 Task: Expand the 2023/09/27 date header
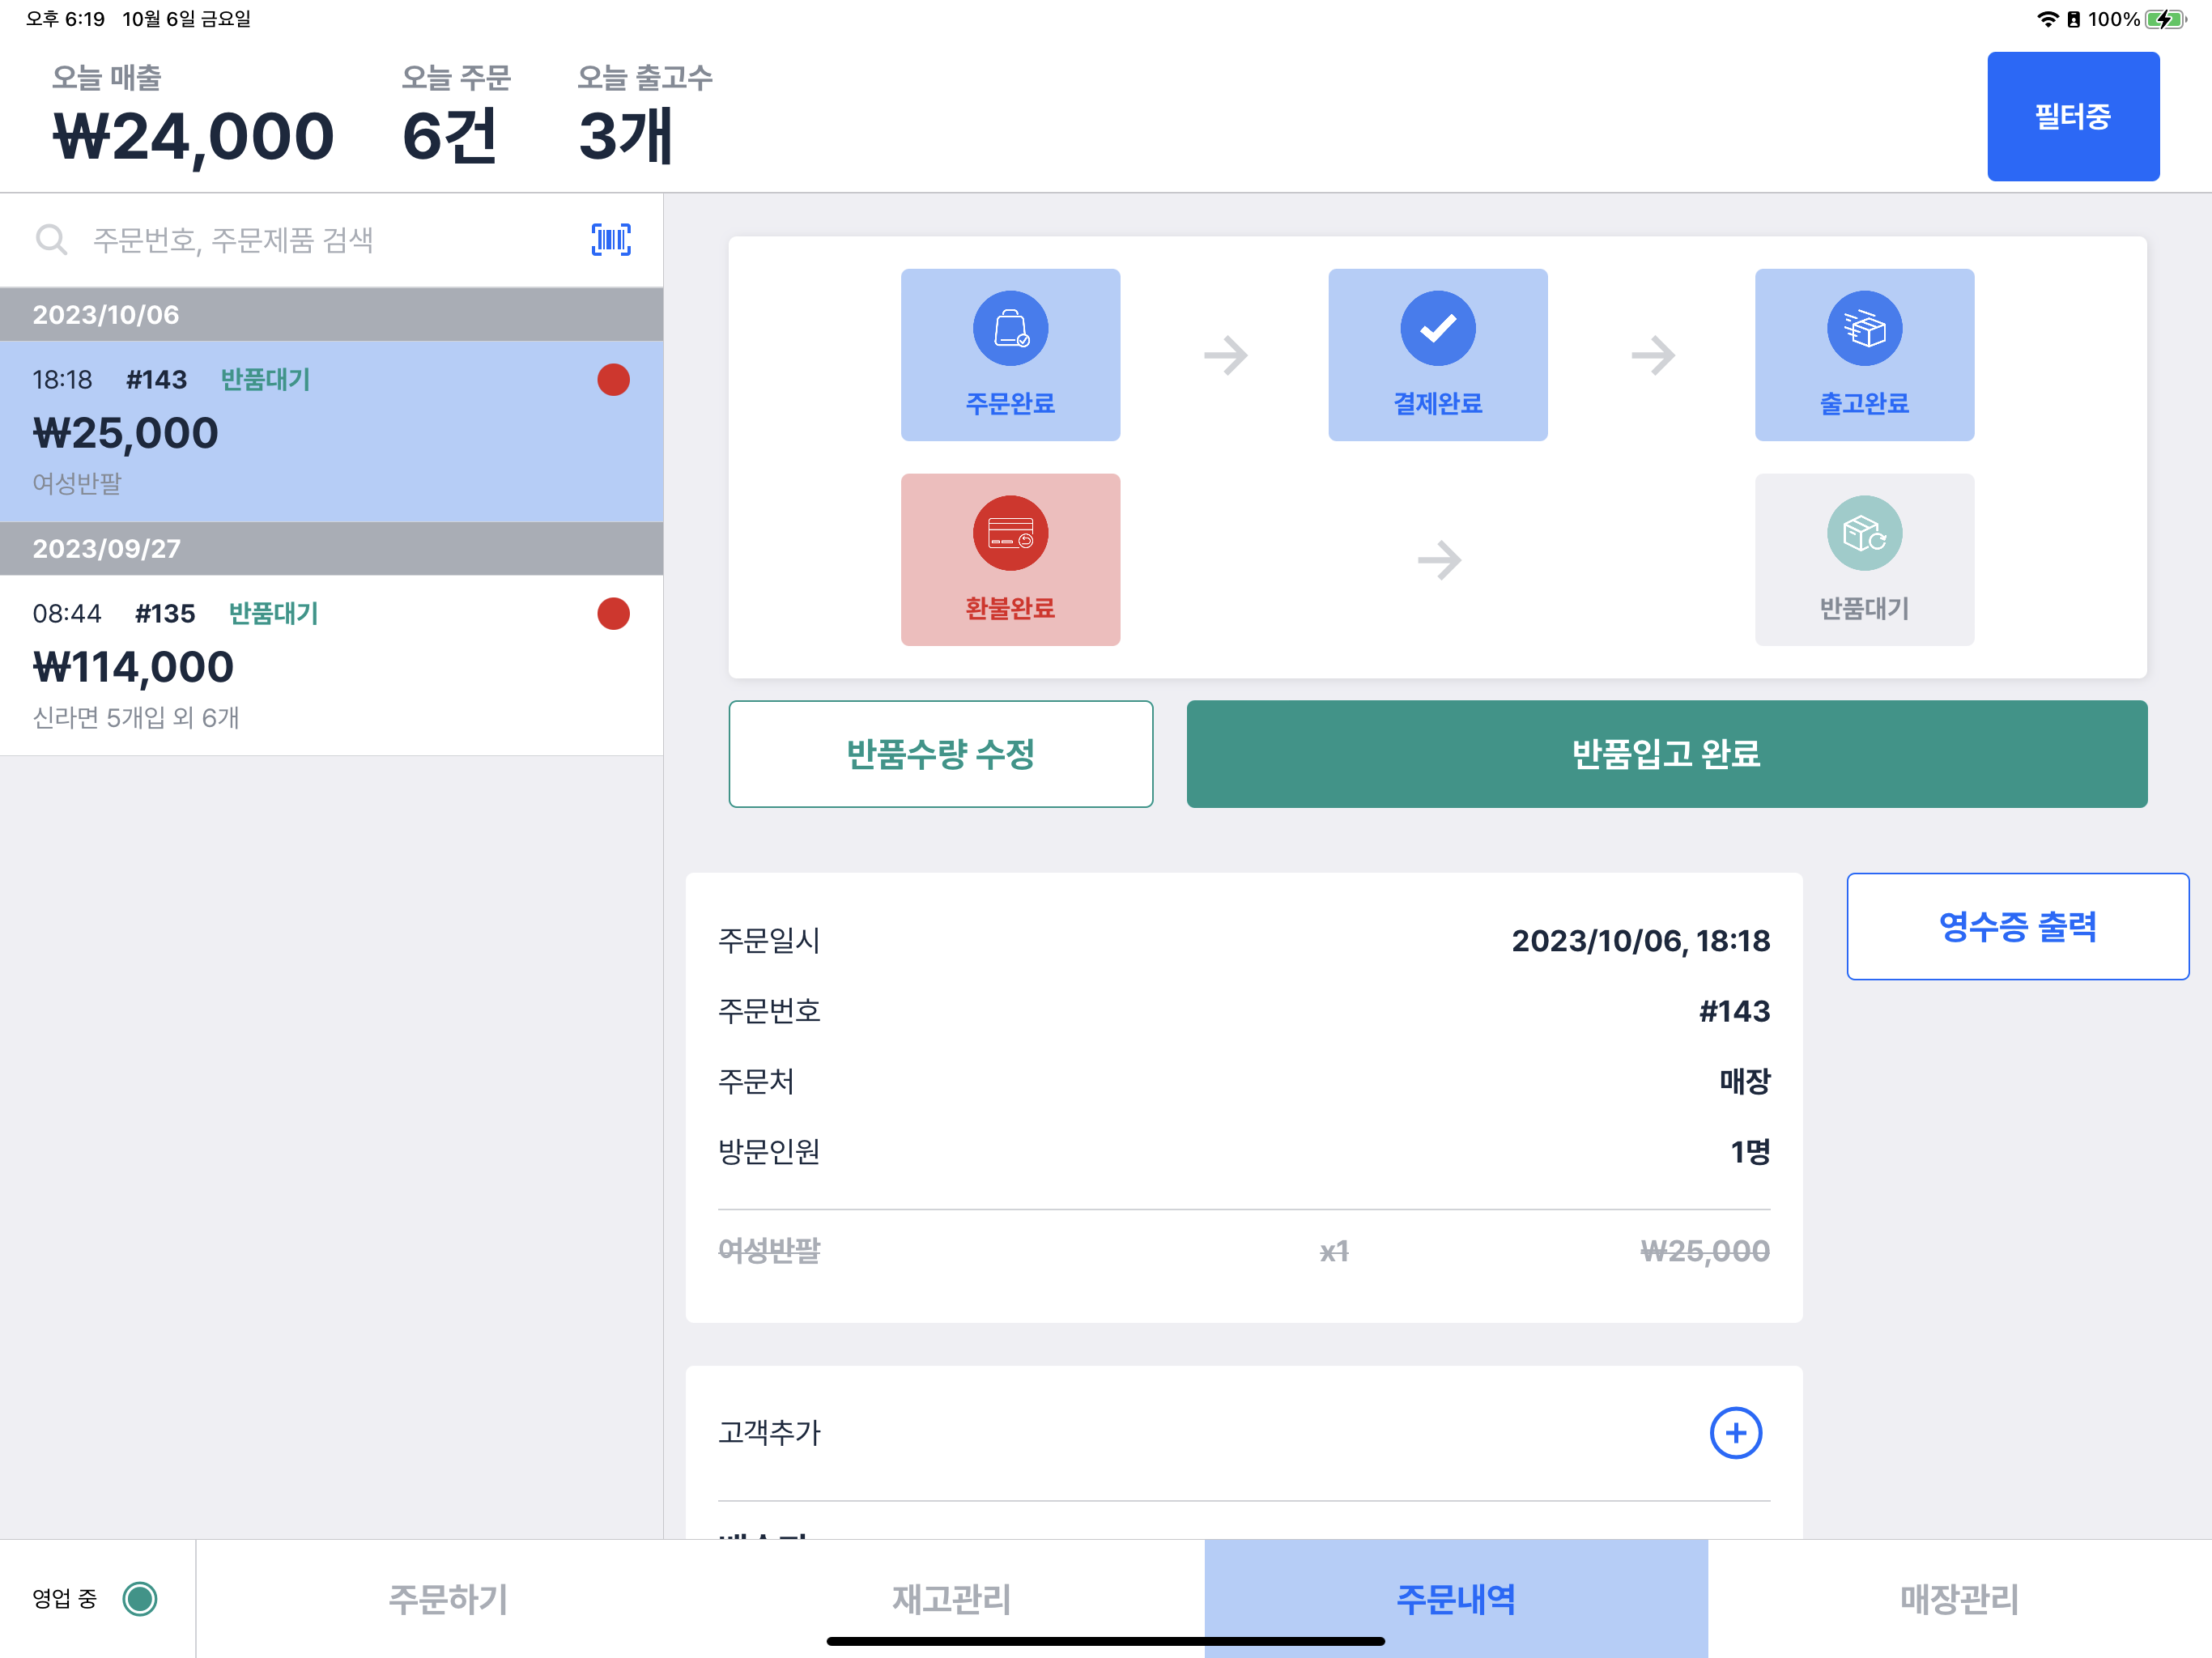click(x=331, y=549)
